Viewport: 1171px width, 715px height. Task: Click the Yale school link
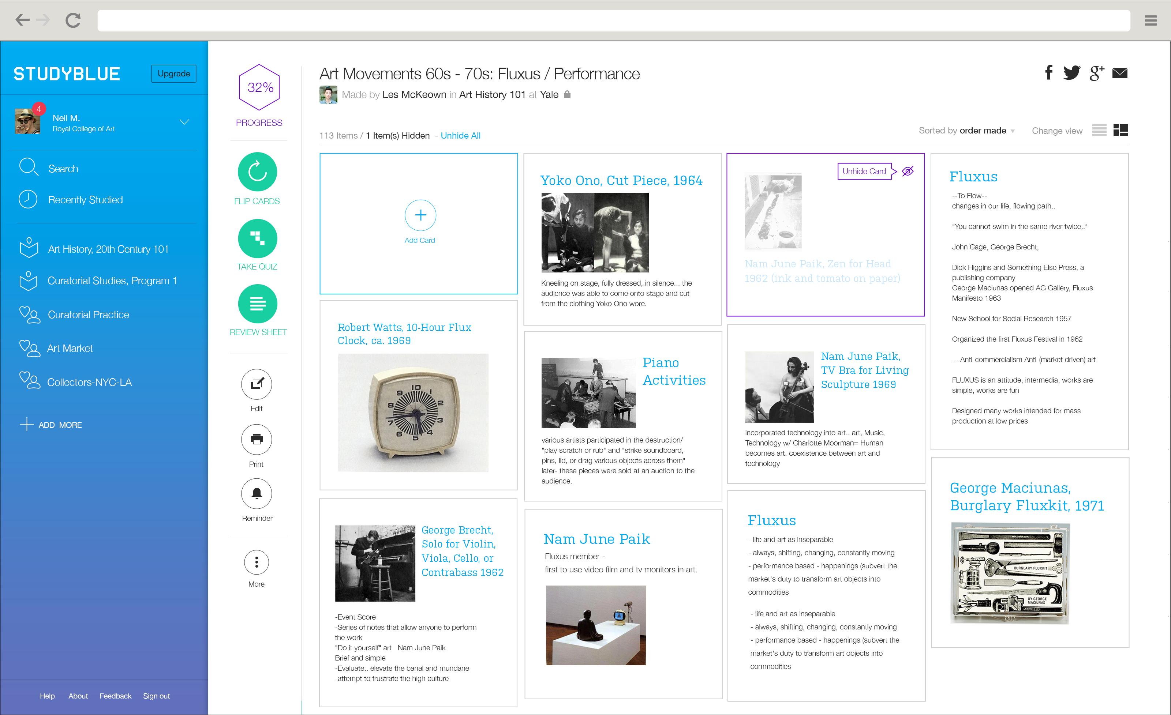(x=549, y=95)
